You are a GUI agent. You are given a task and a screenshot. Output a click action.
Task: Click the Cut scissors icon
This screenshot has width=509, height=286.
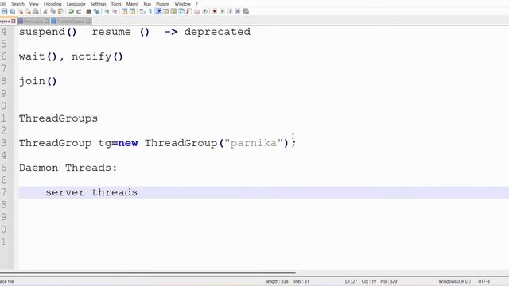[x=45, y=11]
